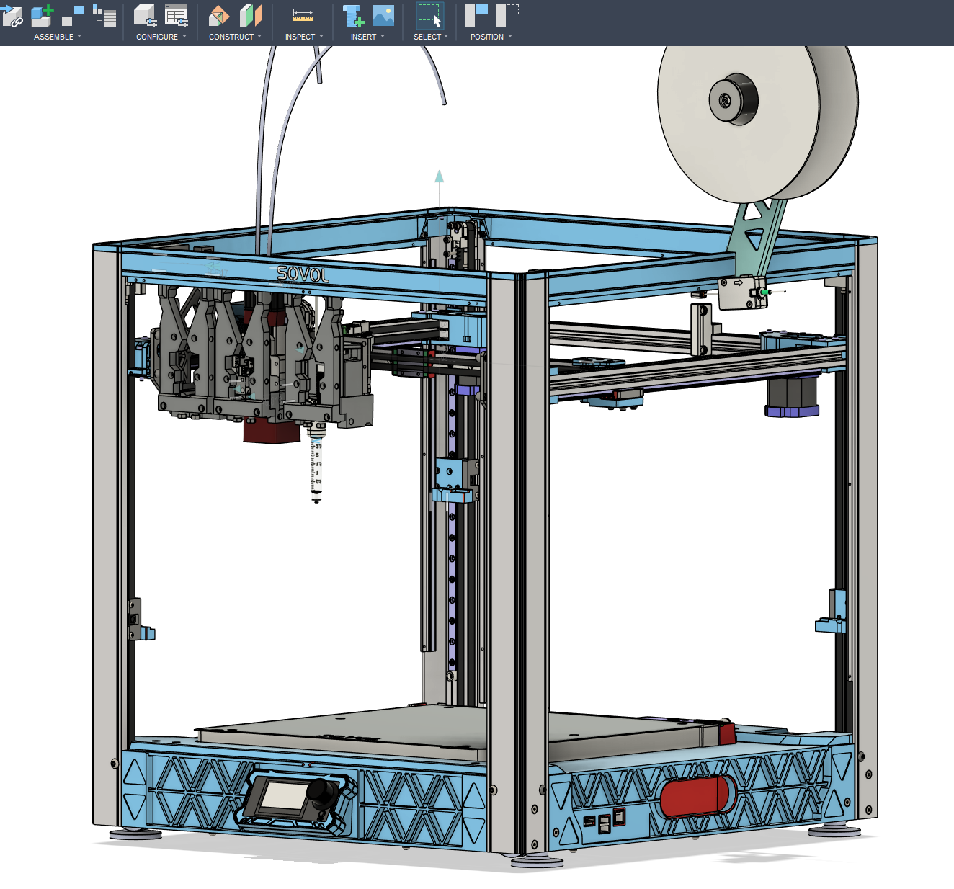Image resolution: width=954 pixels, height=889 pixels.
Task: Click the Position icon with dashed square outline
Action: coord(507,15)
